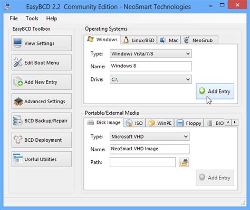The height and width of the screenshot is (210, 250).
Task: Open the View Settings toolbox button
Action: pyautogui.click(x=42, y=43)
